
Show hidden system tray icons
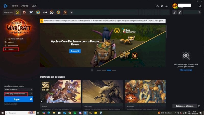coord(175,113)
